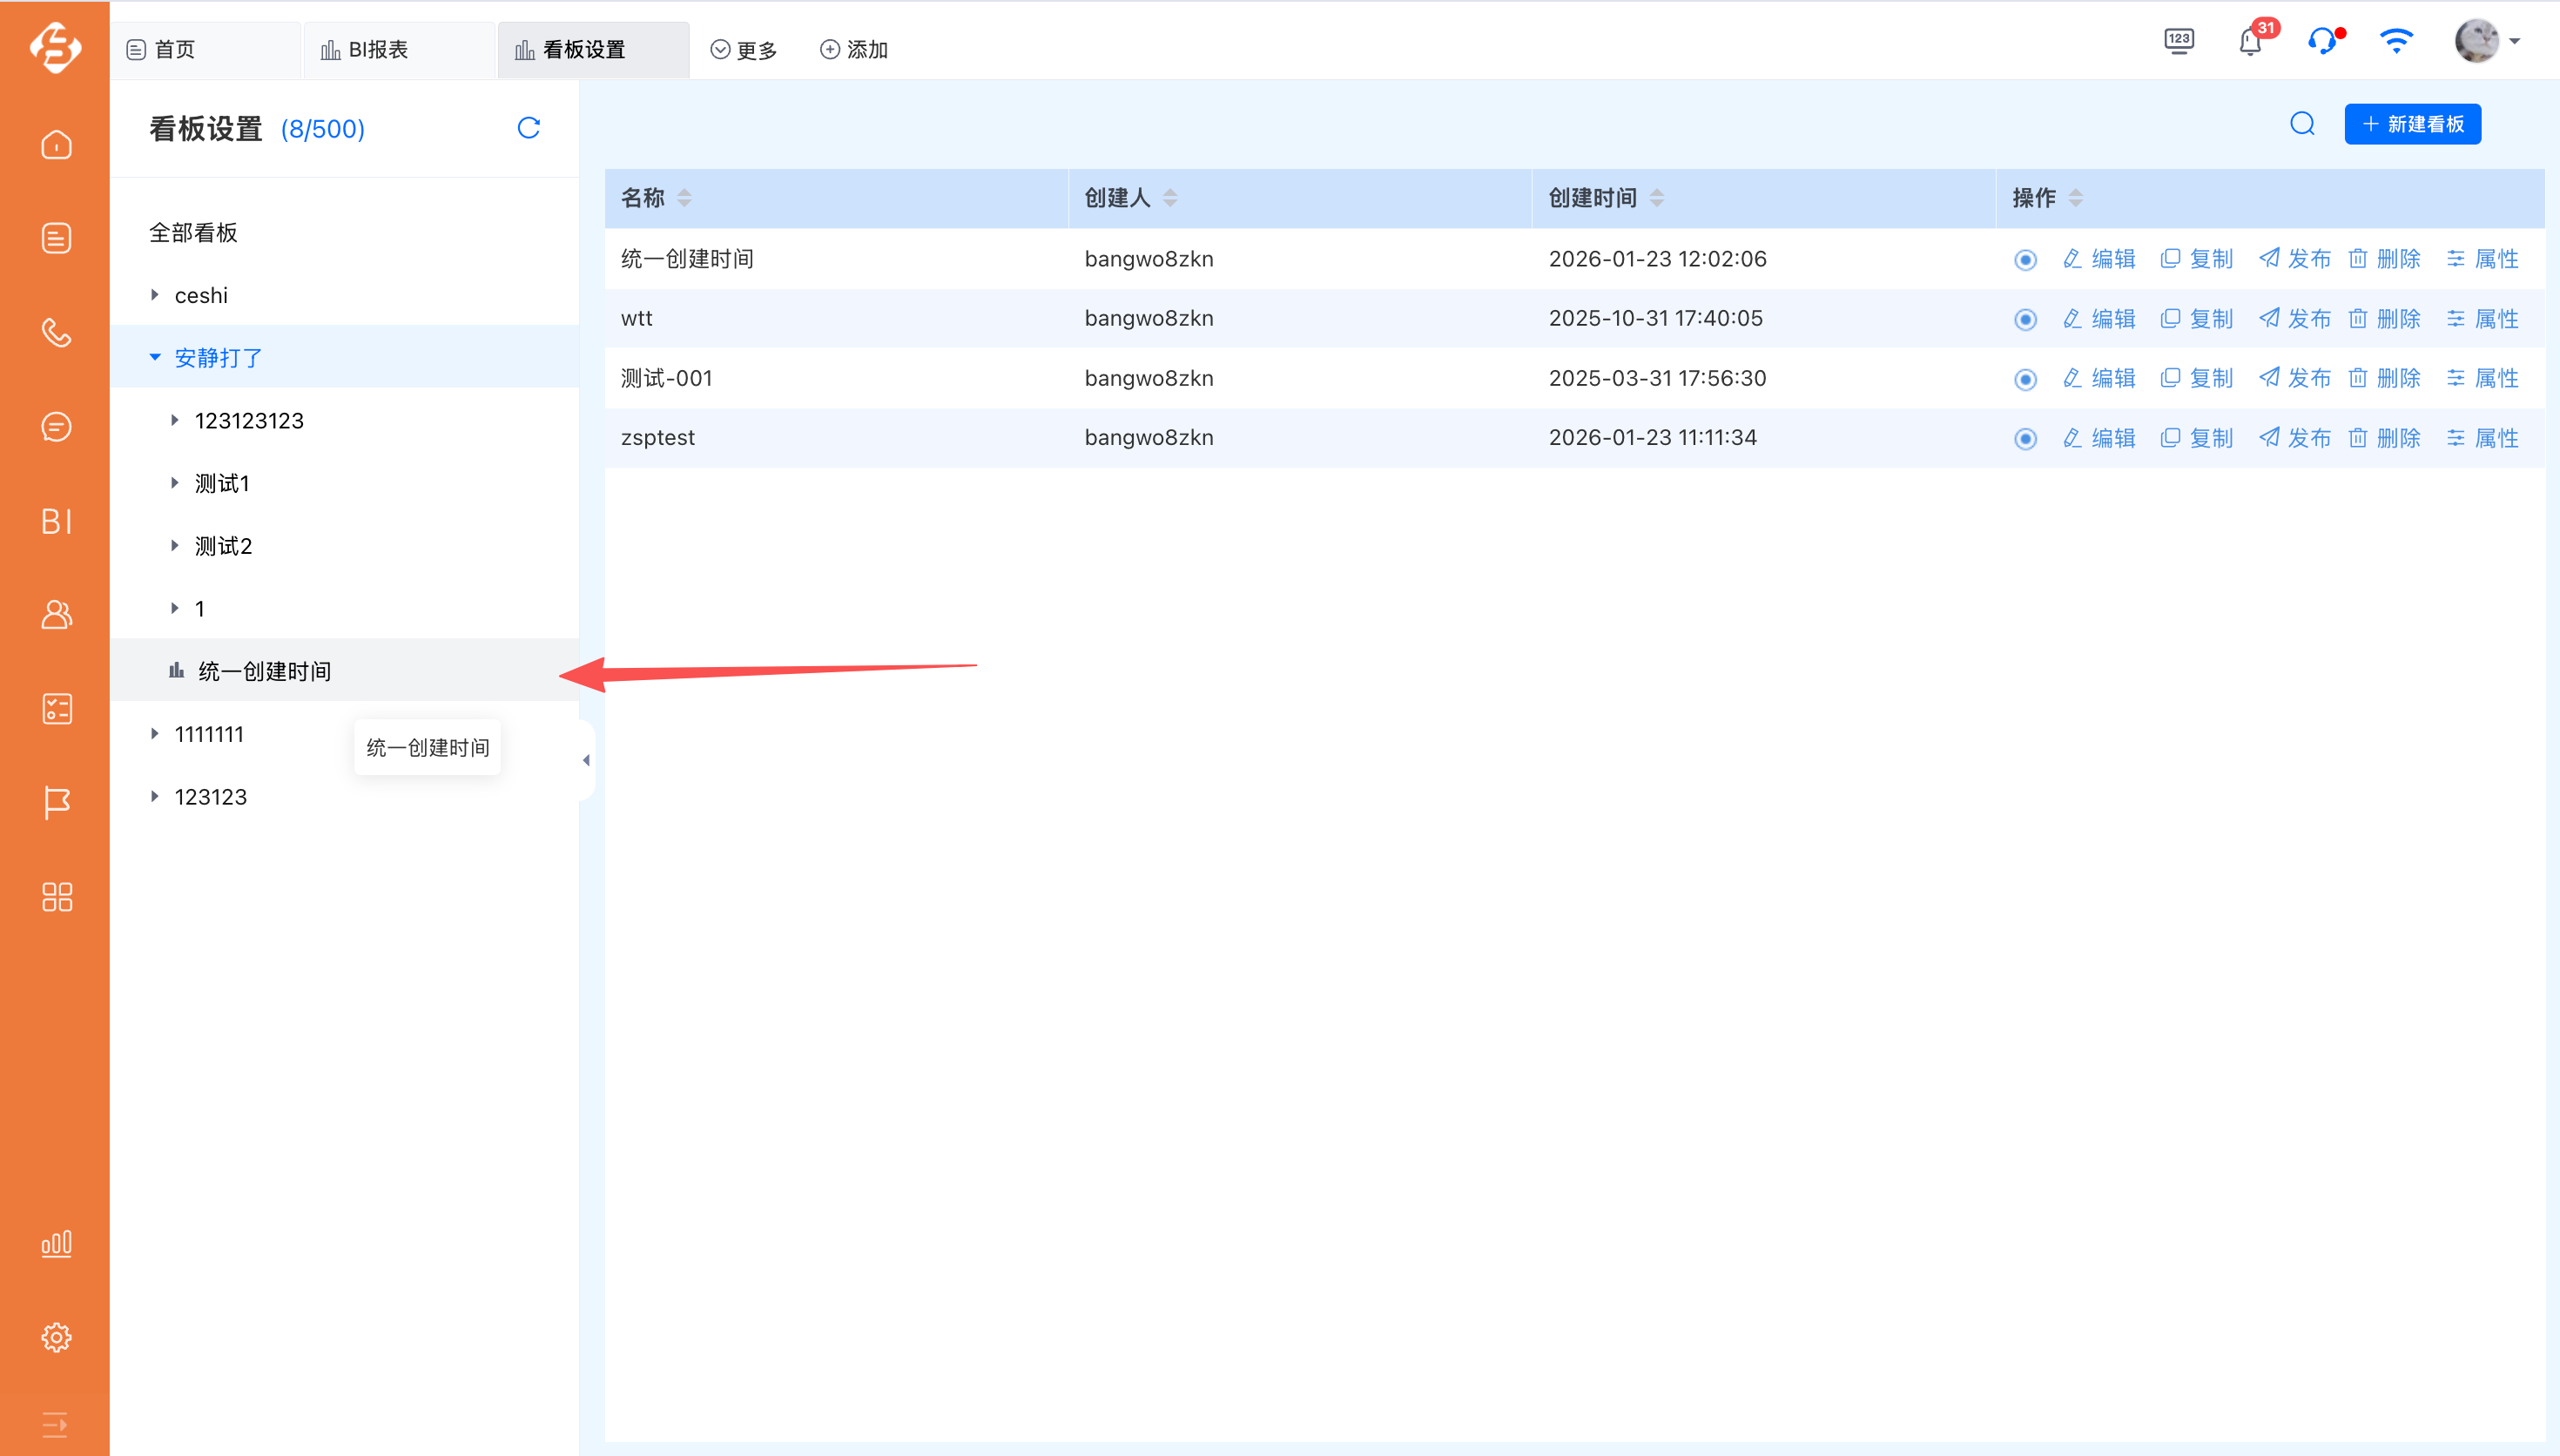Open the 更多 menu in tab bar
This screenshot has width=2560, height=1456.
(743, 50)
